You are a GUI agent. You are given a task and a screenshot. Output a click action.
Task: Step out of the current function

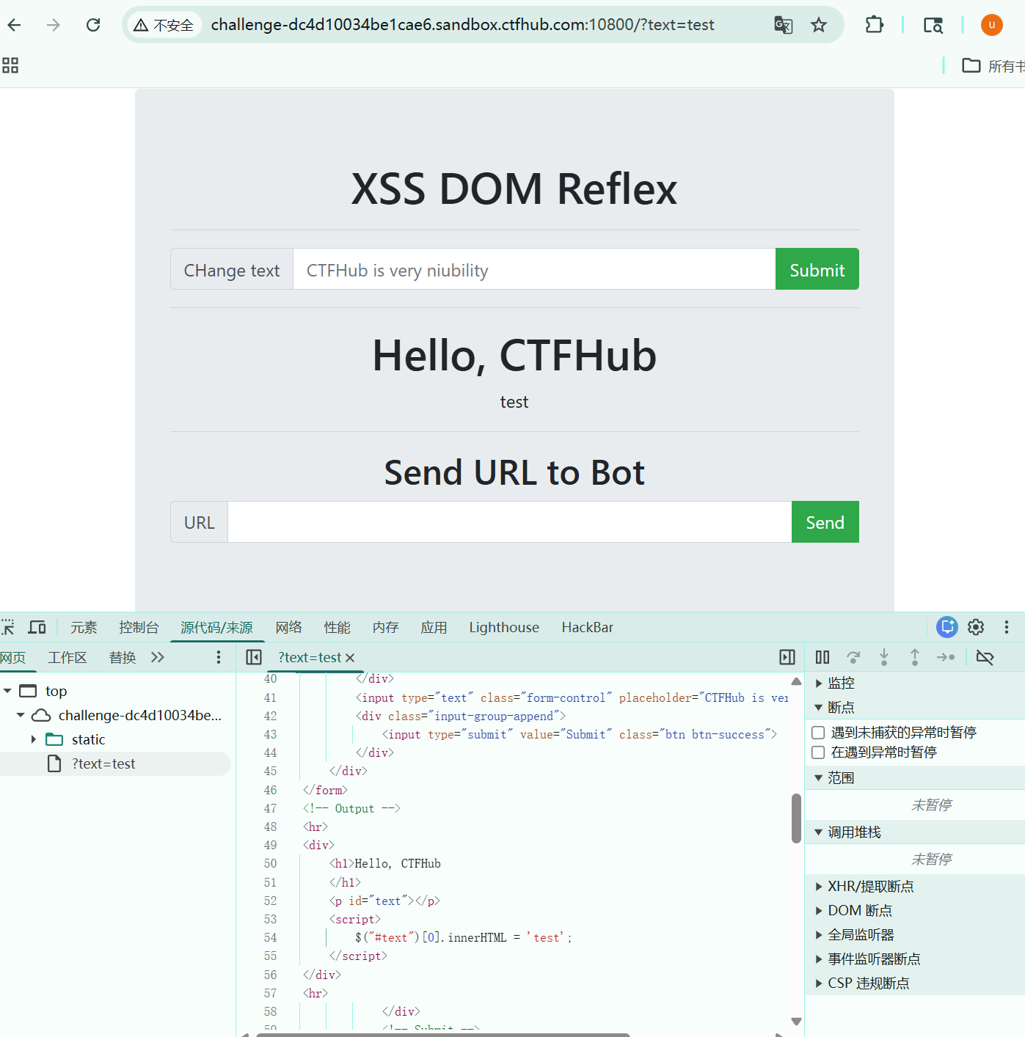pos(915,657)
